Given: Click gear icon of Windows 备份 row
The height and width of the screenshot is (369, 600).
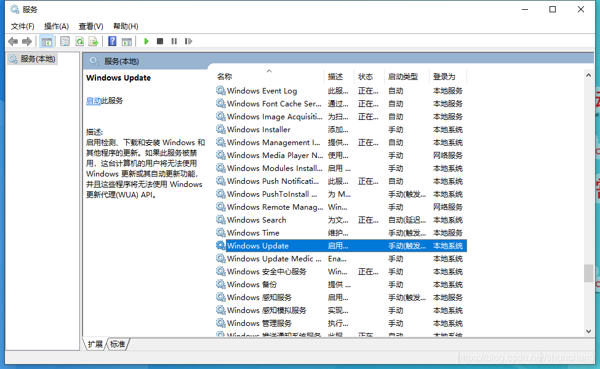Looking at the screenshot, I should tap(220, 284).
